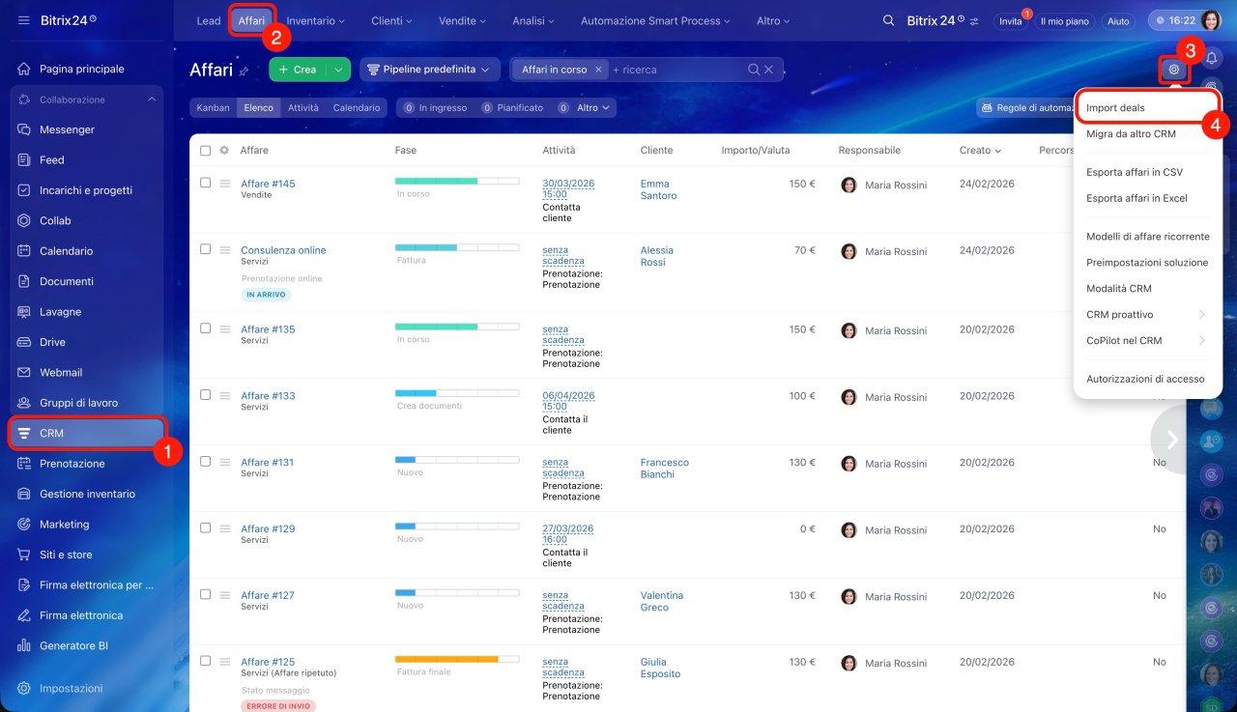Click the hamburger menu icon beside Bitrix24 logo
This screenshot has width=1237, height=712.
click(x=23, y=21)
